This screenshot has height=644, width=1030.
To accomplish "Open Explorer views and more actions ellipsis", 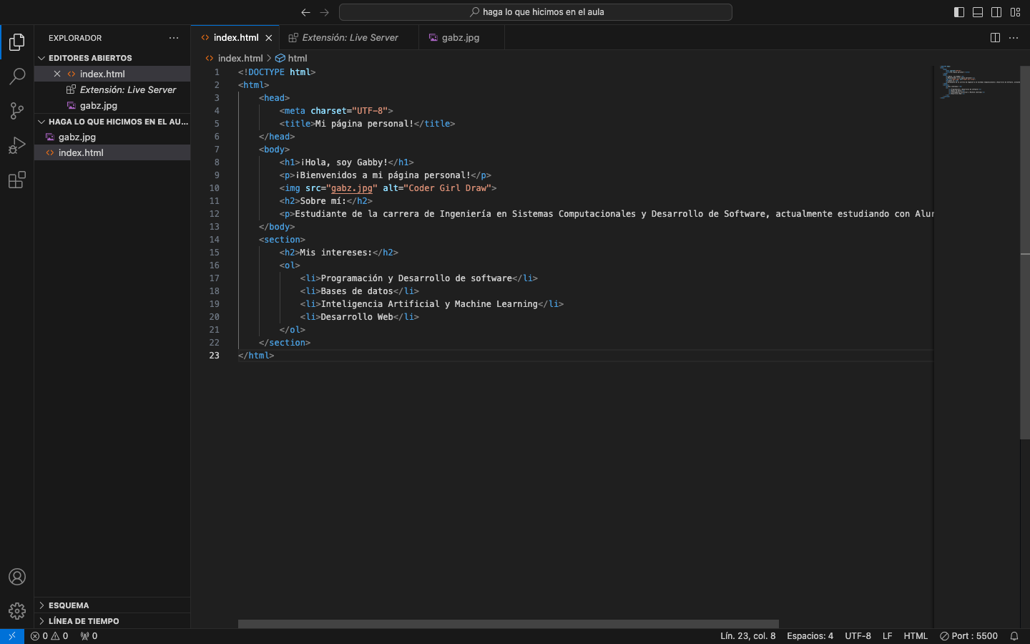I will (174, 38).
